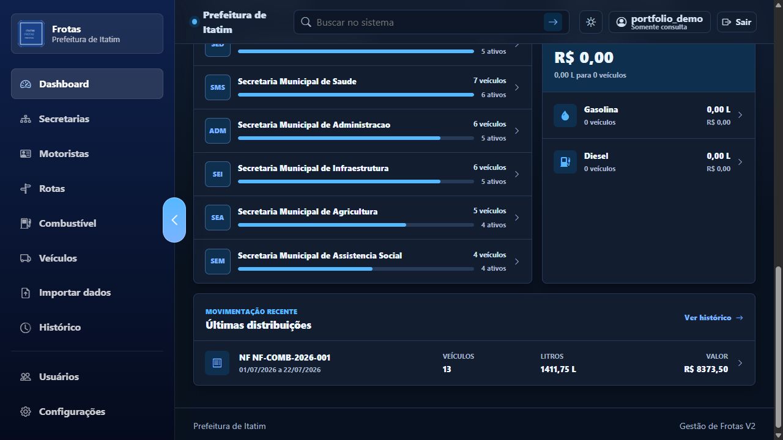The height and width of the screenshot is (440, 783).
Task: Expand Secretaria Municipal de Infraestrutura chevron
Action: [x=517, y=174]
